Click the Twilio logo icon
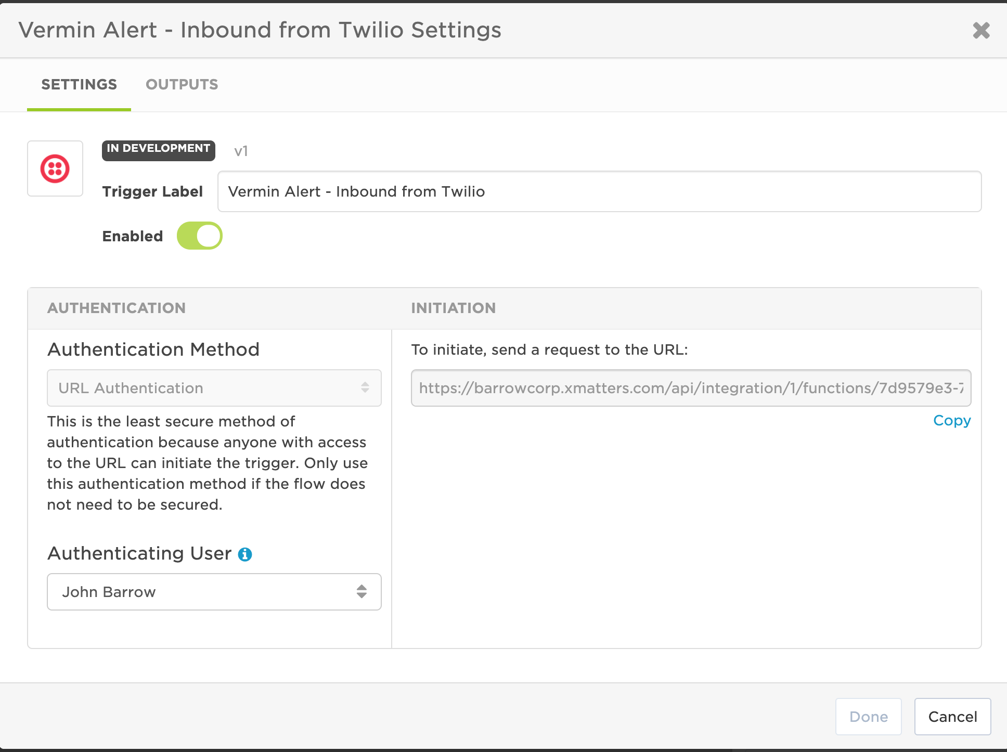The width and height of the screenshot is (1007, 752). click(55, 168)
